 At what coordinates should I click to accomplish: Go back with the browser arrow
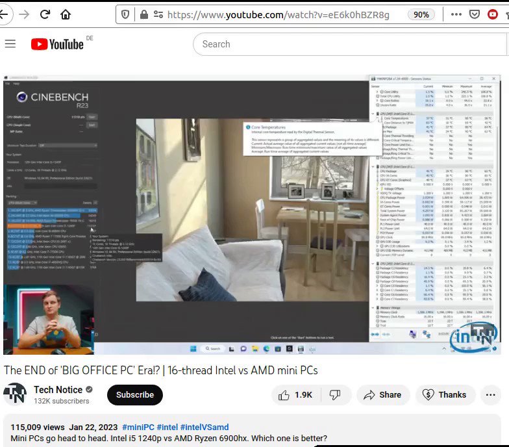[3, 14]
